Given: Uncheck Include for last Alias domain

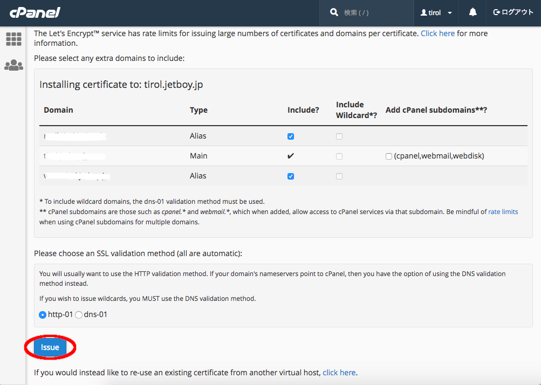Looking at the screenshot, I should click(291, 176).
